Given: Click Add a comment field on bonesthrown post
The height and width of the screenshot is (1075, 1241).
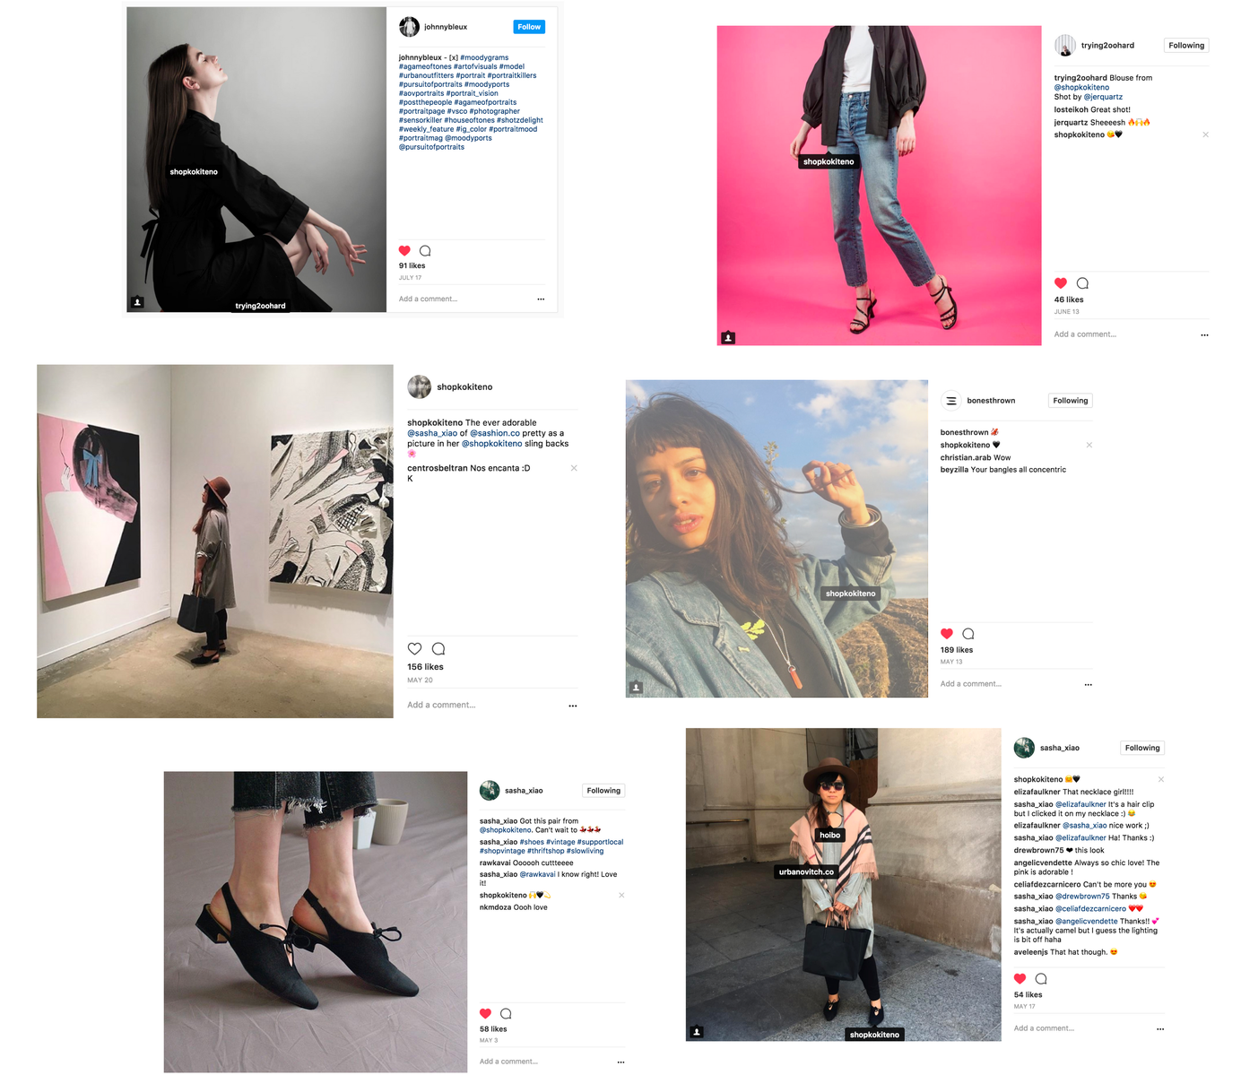Looking at the screenshot, I should coord(971,684).
